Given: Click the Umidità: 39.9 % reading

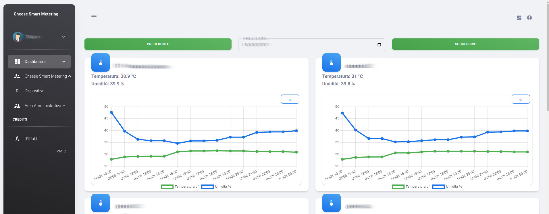Looking at the screenshot, I should click(108, 84).
